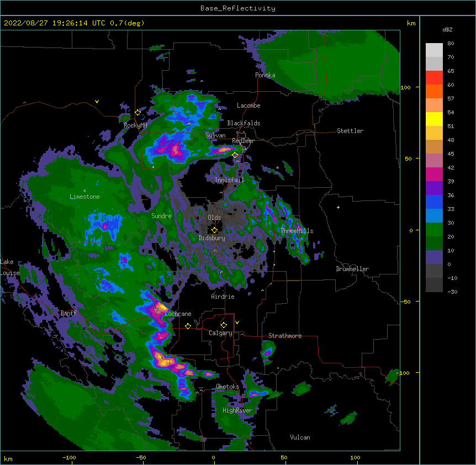This screenshot has height=465, width=476.
Task: Click the Airdrie city label
Action: tap(223, 297)
